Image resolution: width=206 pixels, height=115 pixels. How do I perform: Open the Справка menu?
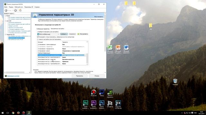coord(37,7)
